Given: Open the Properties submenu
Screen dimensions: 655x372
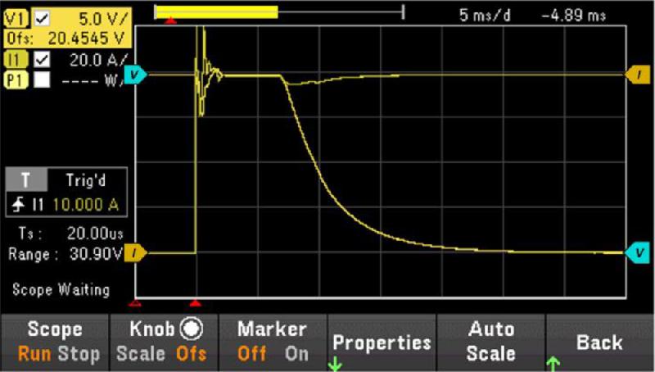Looking at the screenshot, I should tap(382, 342).
